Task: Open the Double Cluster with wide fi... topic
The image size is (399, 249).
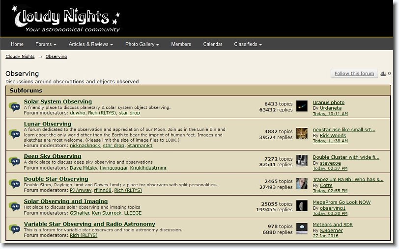Action: pos(346,157)
